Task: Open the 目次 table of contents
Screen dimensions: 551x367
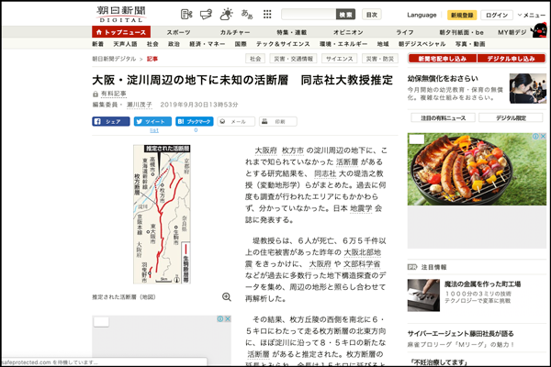Action: point(371,15)
